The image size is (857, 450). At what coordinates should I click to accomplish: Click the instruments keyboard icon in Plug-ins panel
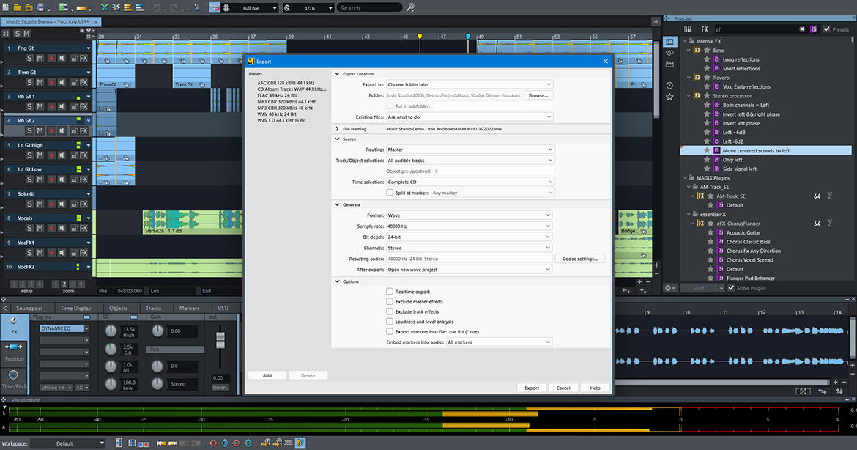pyautogui.click(x=687, y=29)
